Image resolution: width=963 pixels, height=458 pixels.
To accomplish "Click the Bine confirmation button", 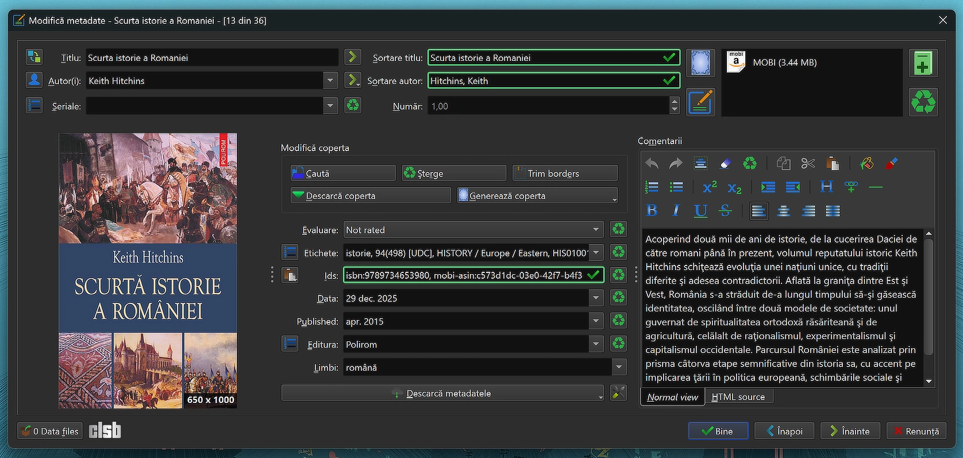I will coord(718,431).
